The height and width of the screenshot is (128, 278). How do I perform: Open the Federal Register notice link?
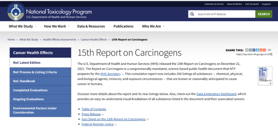(x=98, y=124)
